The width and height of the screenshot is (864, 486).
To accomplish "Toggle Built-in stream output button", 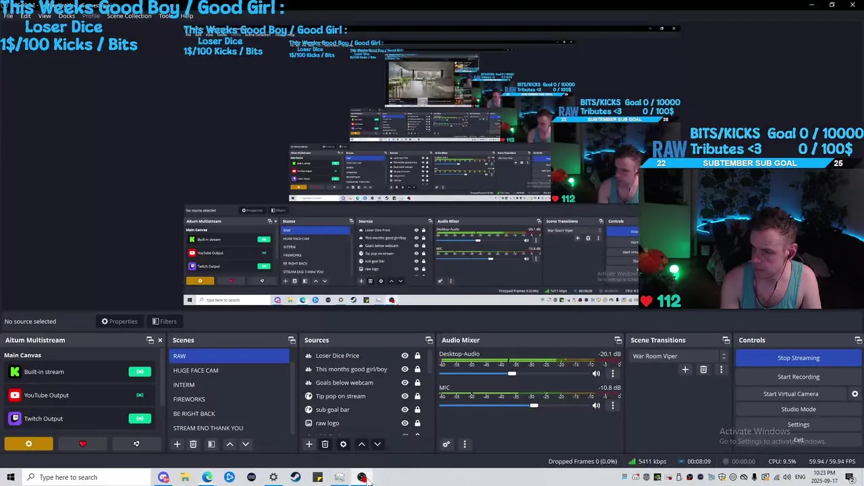I will [x=140, y=371].
